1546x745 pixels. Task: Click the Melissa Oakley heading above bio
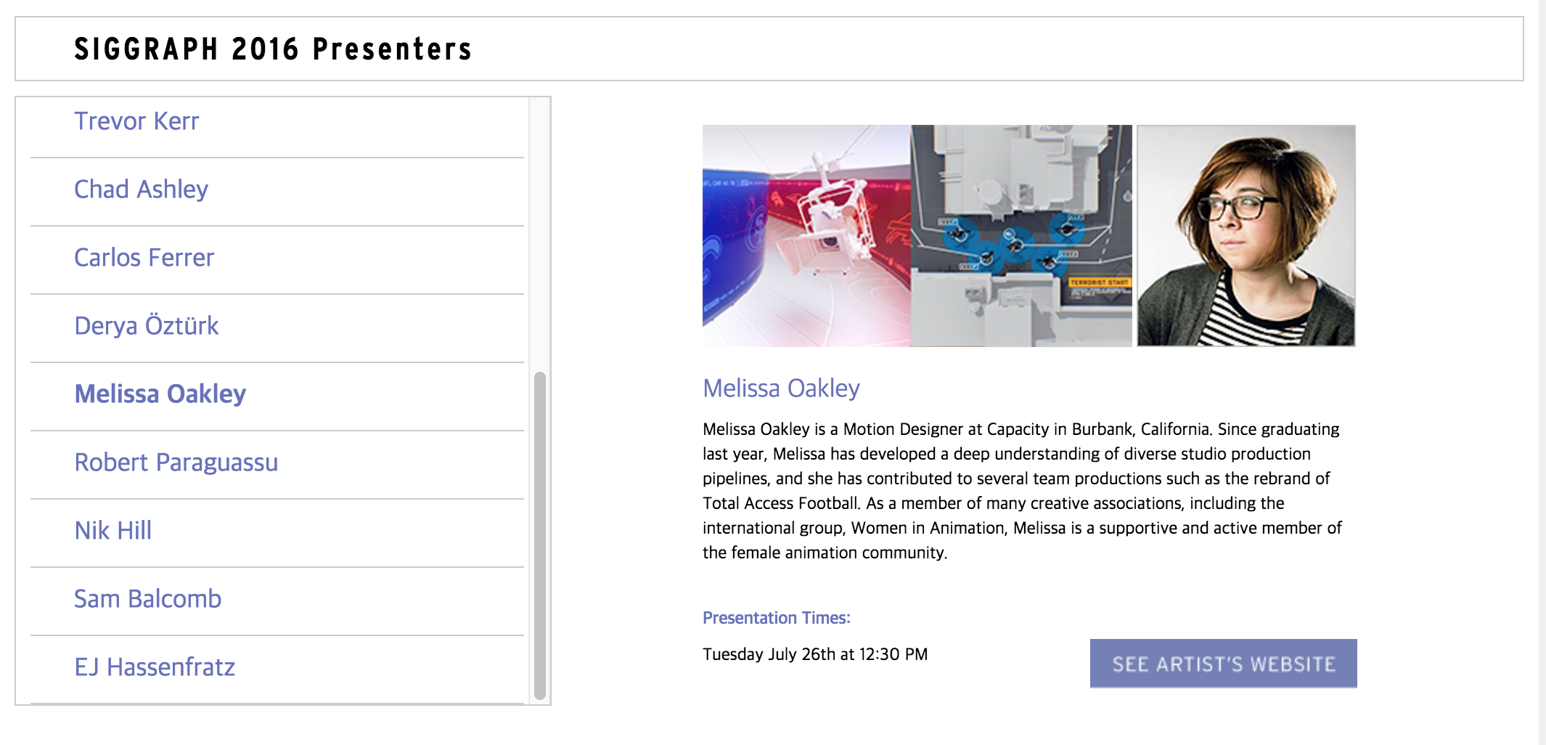[781, 388]
